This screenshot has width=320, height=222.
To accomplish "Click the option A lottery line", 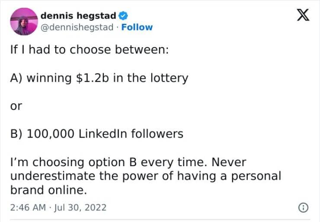I will [99, 78].
